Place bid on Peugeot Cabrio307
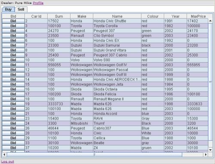The image size is (215, 164). 13,128
